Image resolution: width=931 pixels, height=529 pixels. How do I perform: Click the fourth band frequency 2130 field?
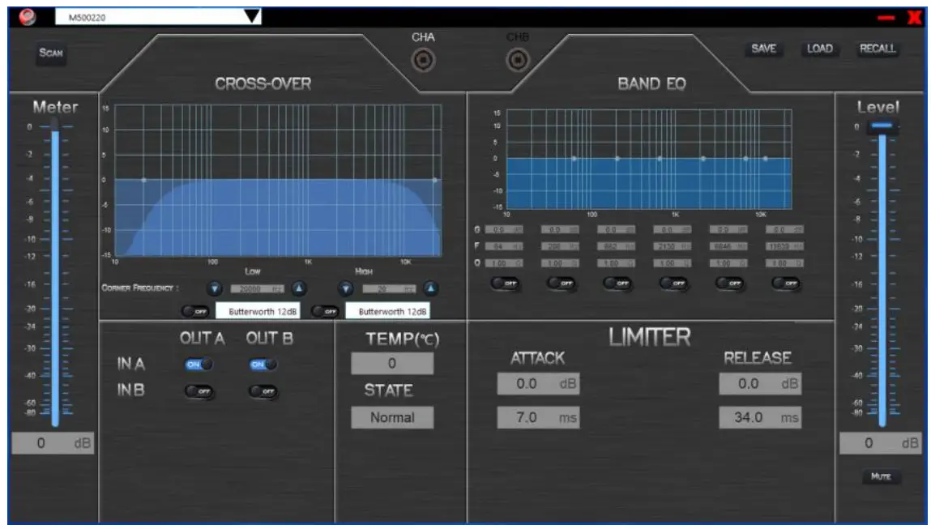point(673,246)
